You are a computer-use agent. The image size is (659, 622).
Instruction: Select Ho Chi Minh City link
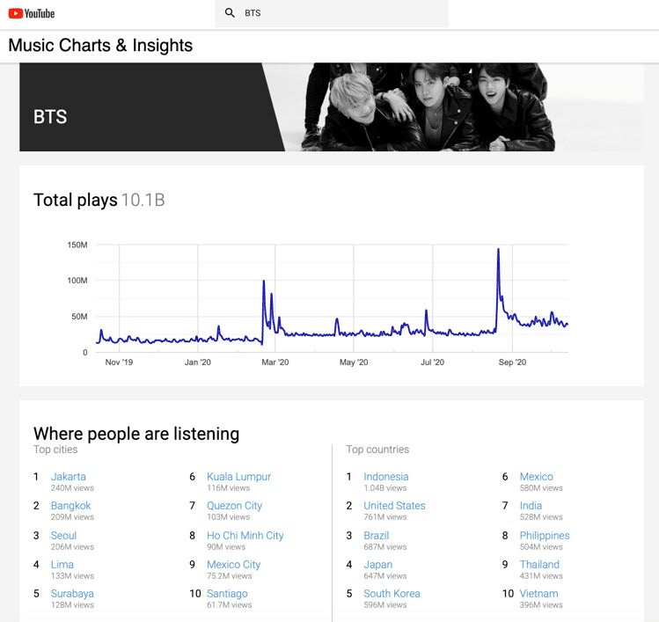245,536
